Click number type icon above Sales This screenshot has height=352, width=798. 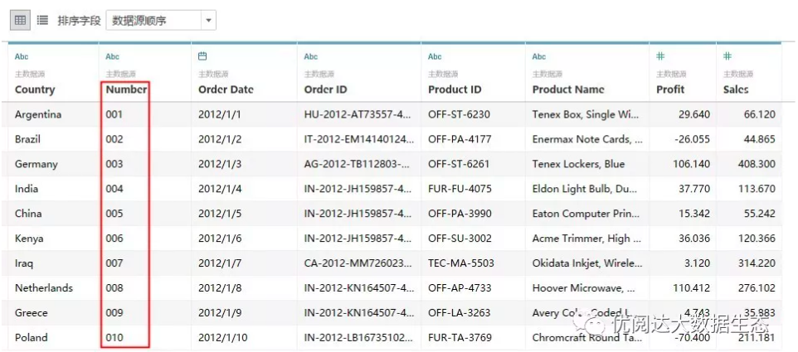click(x=727, y=56)
